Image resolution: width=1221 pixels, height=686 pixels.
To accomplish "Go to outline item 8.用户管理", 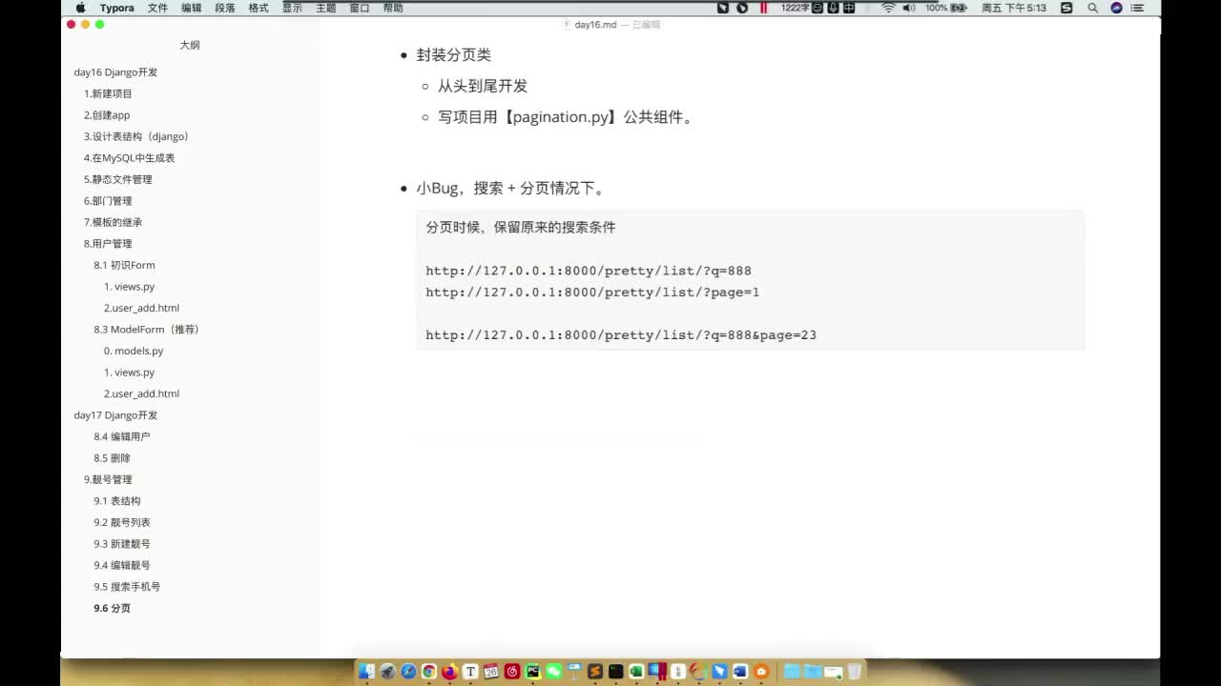I will tap(108, 244).
